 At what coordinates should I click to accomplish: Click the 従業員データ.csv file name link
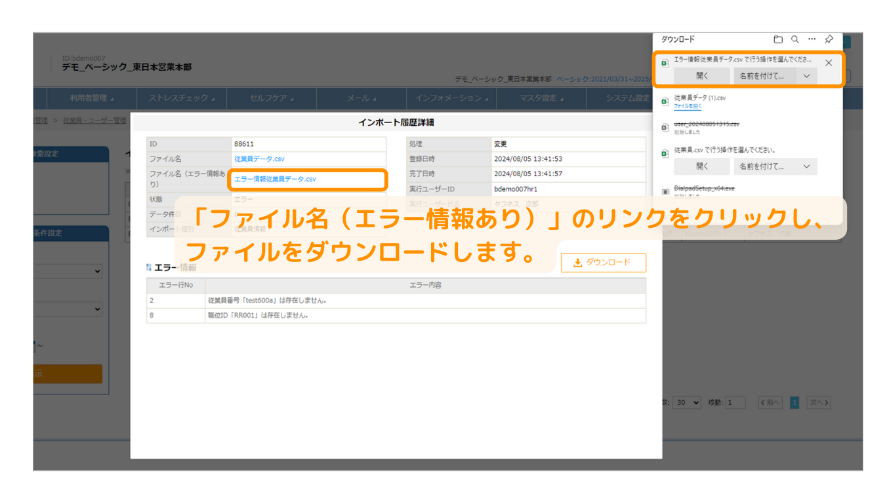[259, 159]
